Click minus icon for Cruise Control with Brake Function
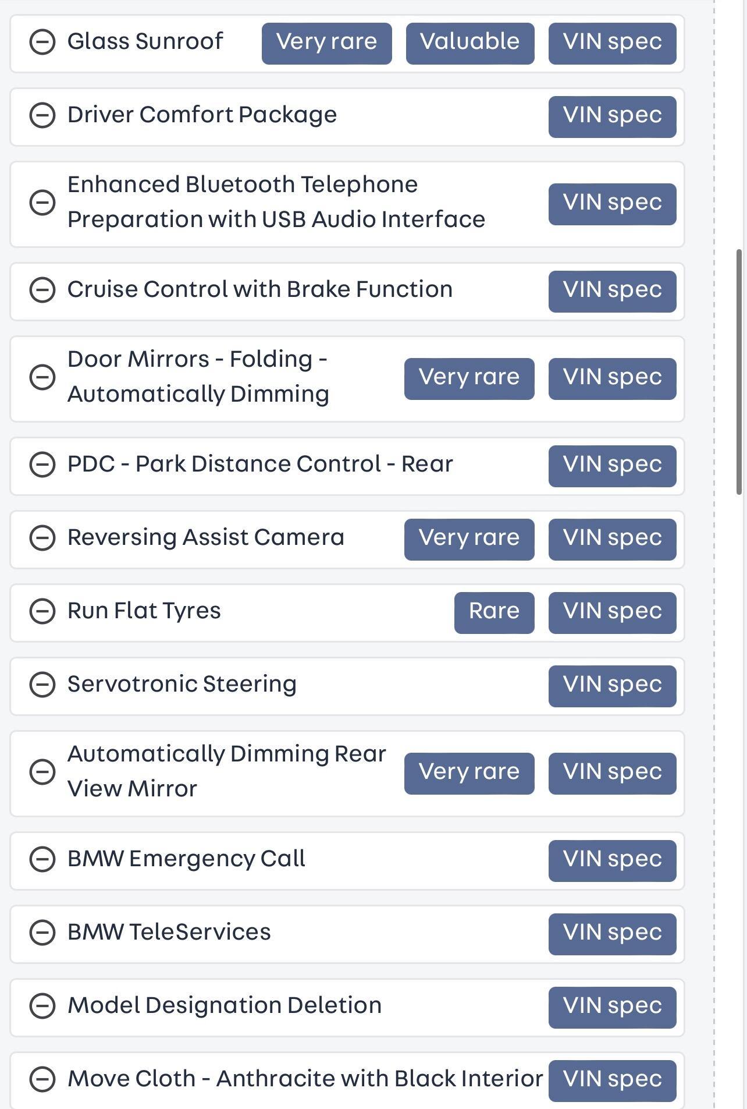Viewport: 747px width, 1109px height. tap(42, 290)
